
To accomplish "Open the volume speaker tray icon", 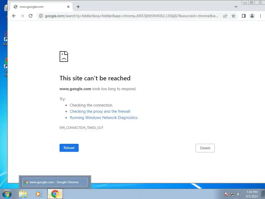I will tap(239, 194).
